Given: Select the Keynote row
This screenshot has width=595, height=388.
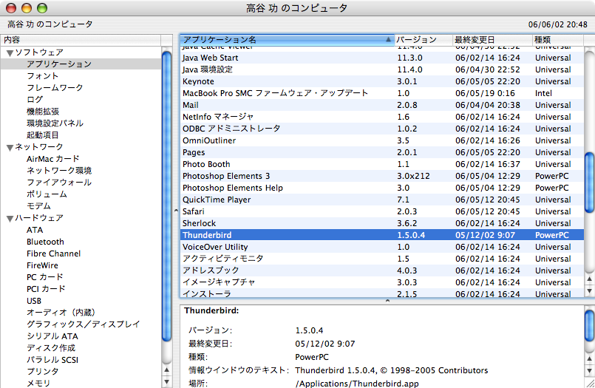Looking at the screenshot, I should 381,81.
